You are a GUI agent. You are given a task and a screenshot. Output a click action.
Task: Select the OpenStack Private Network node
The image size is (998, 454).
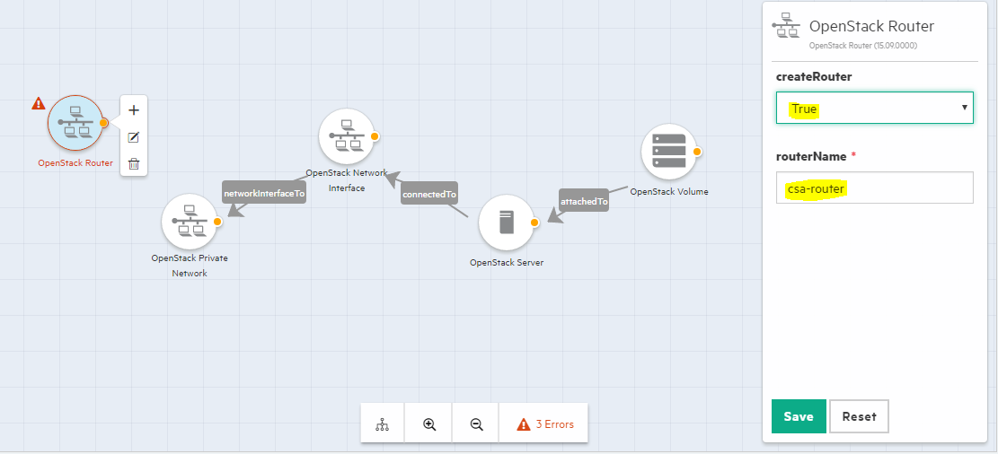pos(189,222)
